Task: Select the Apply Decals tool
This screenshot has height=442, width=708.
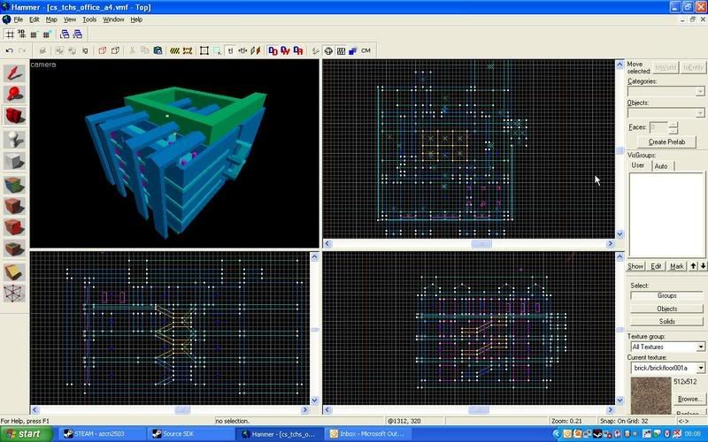Action: (x=14, y=227)
